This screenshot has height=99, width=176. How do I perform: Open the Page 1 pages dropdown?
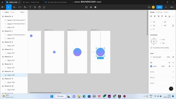click(23, 12)
